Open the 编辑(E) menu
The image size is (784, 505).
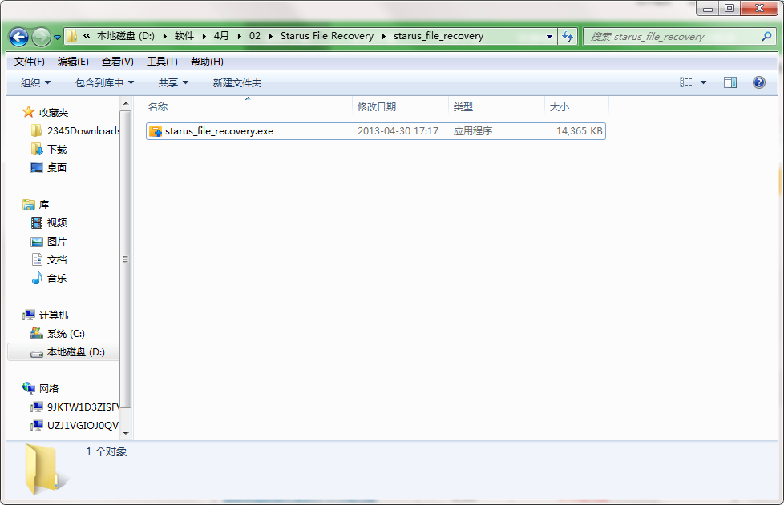pyautogui.click(x=73, y=62)
